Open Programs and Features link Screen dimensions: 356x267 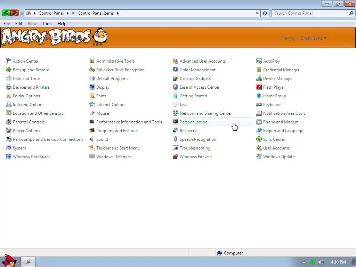[x=117, y=131]
